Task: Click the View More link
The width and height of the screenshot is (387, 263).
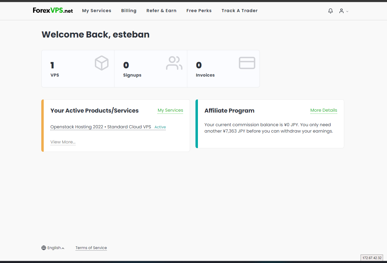Action: pos(63,142)
